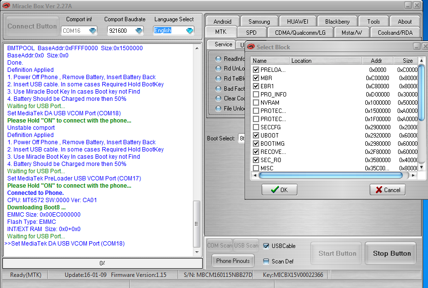Image resolution: width=428 pixels, height=288 pixels.
Task: Select the File Unlock radio option
Action: [x=218, y=109]
